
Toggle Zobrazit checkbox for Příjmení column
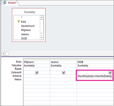(x=37, y=73)
